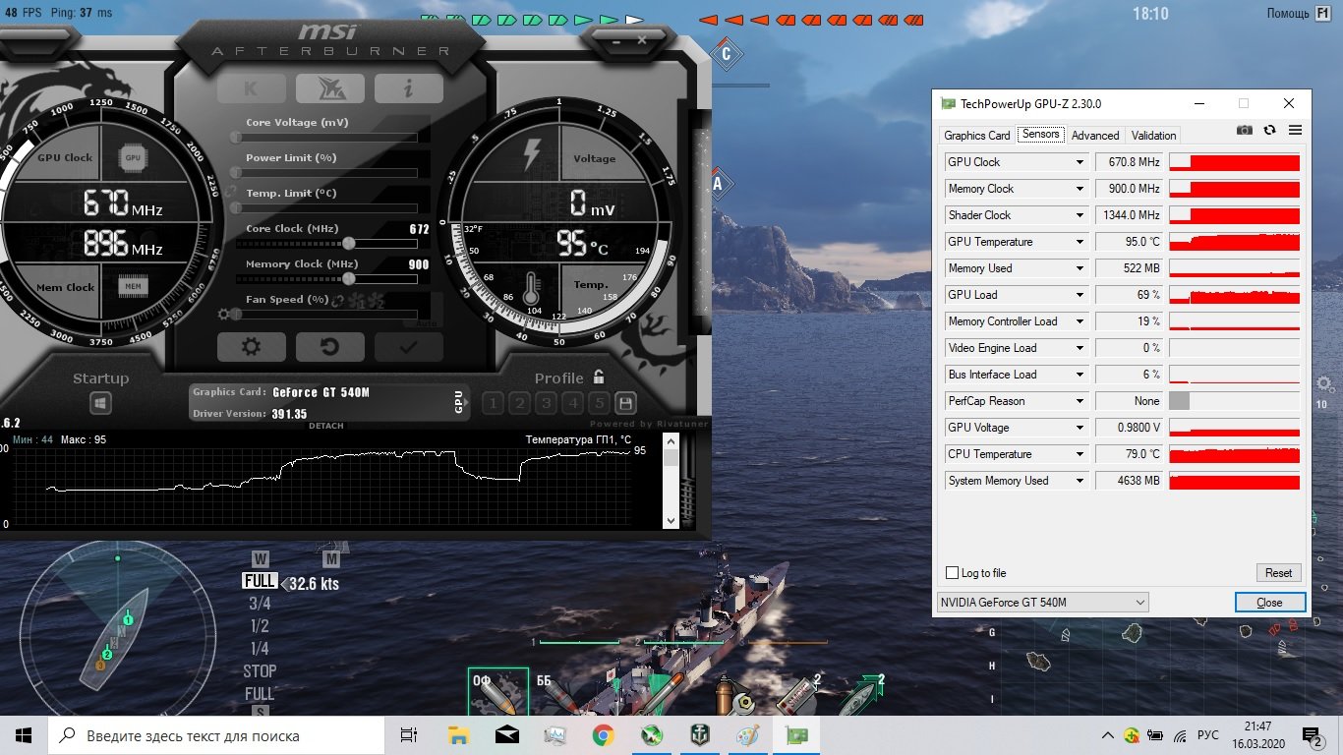This screenshot has height=755, width=1343.
Task: Click Afterburner reset arrow button
Action: pyautogui.click(x=330, y=346)
